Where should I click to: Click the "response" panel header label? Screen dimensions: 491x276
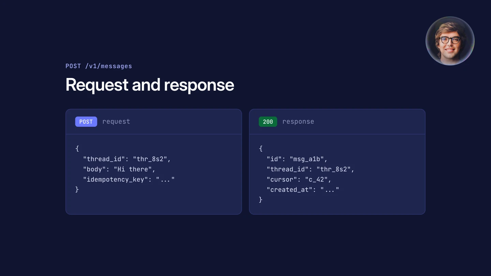pyautogui.click(x=298, y=122)
